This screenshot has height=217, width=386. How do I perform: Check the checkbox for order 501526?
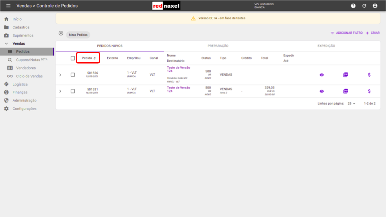tap(73, 75)
